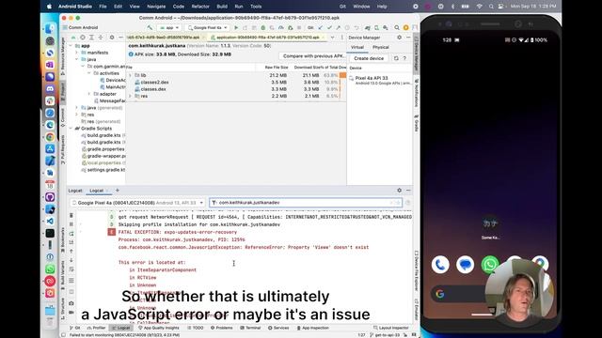Screen dimensions: 602x338
Task: Open the App Quality Insights tool button
Action: tap(159, 328)
